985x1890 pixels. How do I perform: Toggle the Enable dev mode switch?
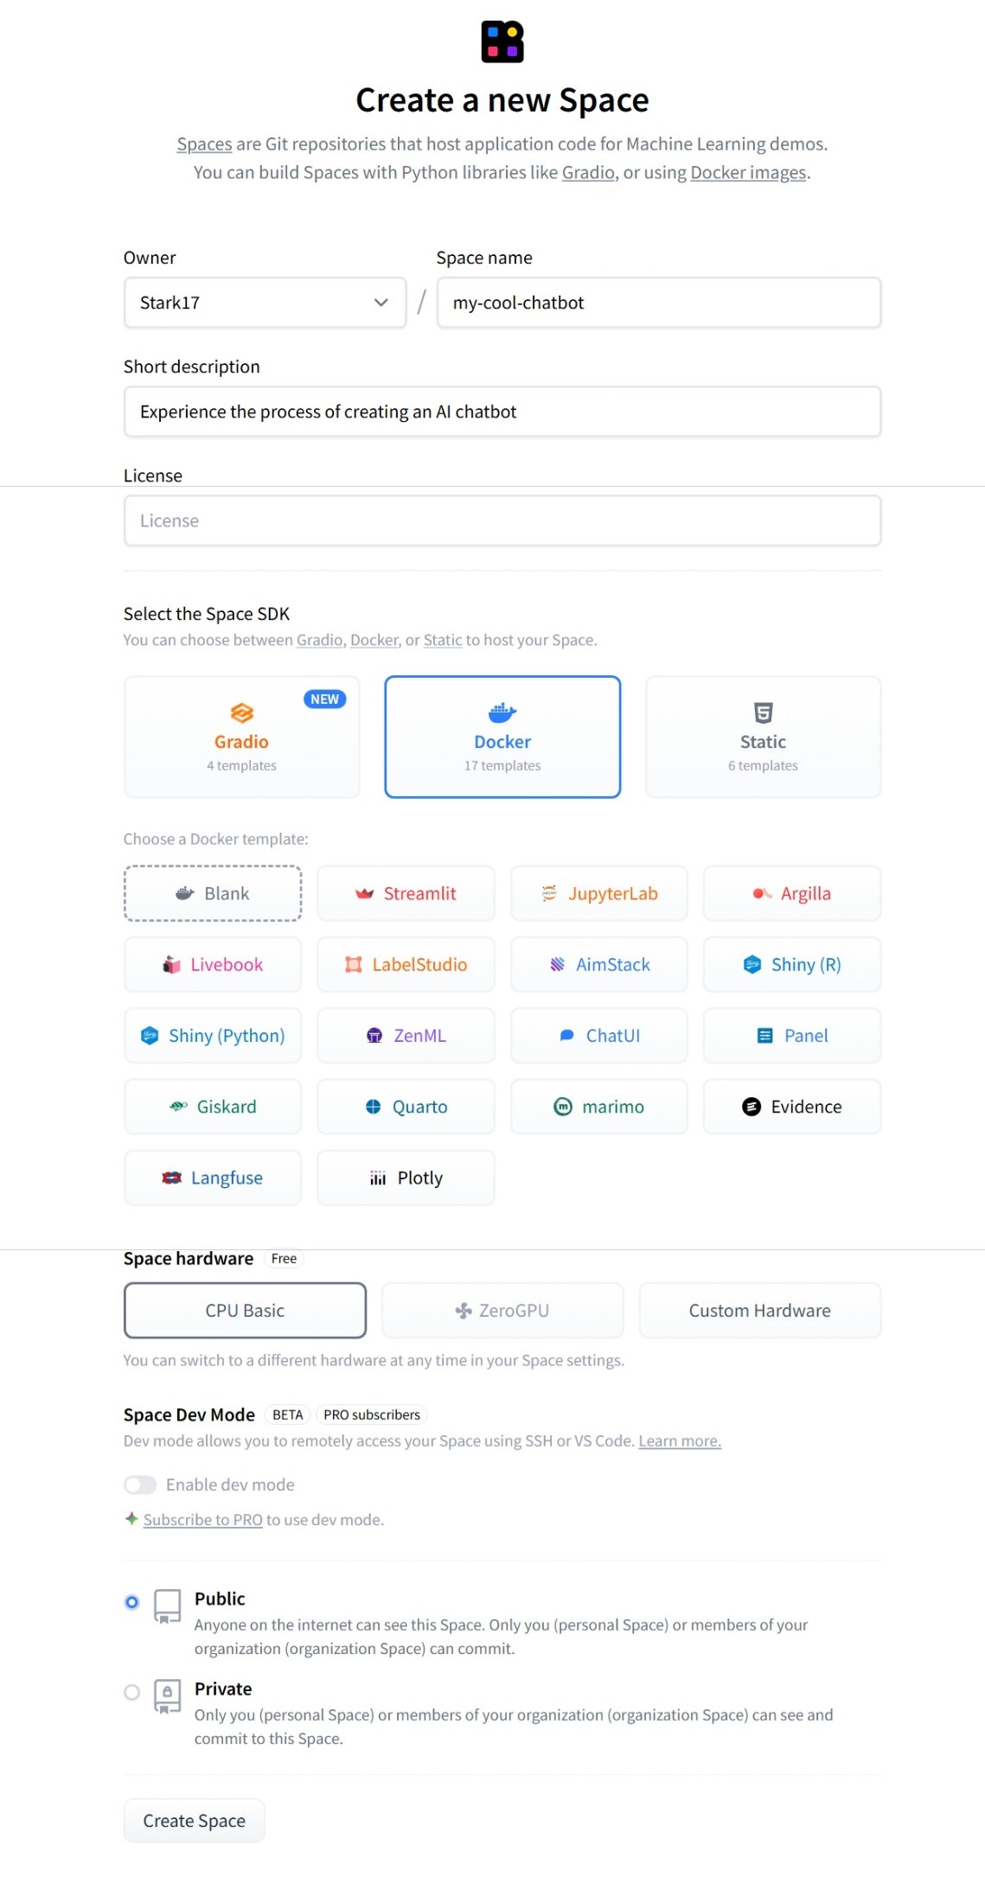(x=140, y=1485)
